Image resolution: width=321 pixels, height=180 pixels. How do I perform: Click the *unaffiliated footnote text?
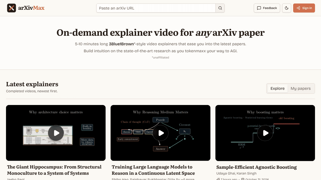click(x=160, y=57)
